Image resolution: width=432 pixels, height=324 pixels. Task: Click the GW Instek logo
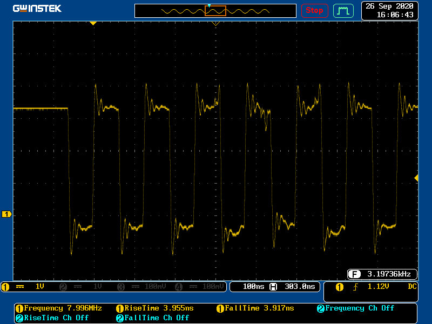pos(37,9)
